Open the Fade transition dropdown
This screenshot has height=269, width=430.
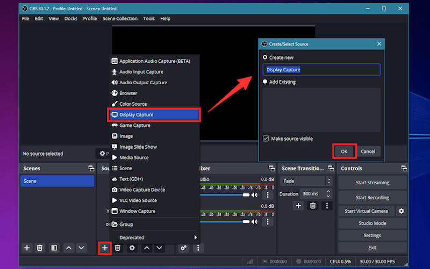306,181
